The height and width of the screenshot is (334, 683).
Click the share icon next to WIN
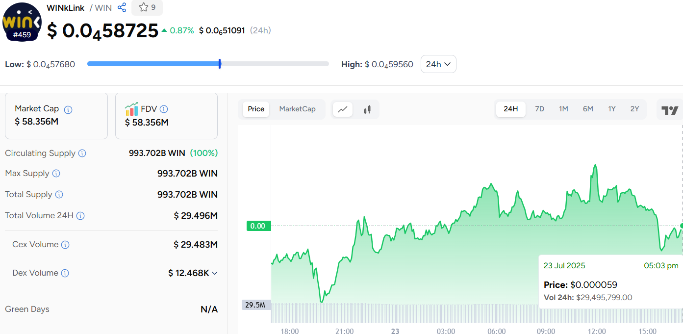[x=122, y=7]
